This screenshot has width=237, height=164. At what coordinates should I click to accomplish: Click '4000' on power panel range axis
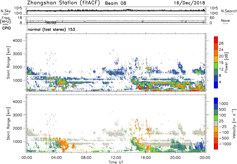click(17, 41)
